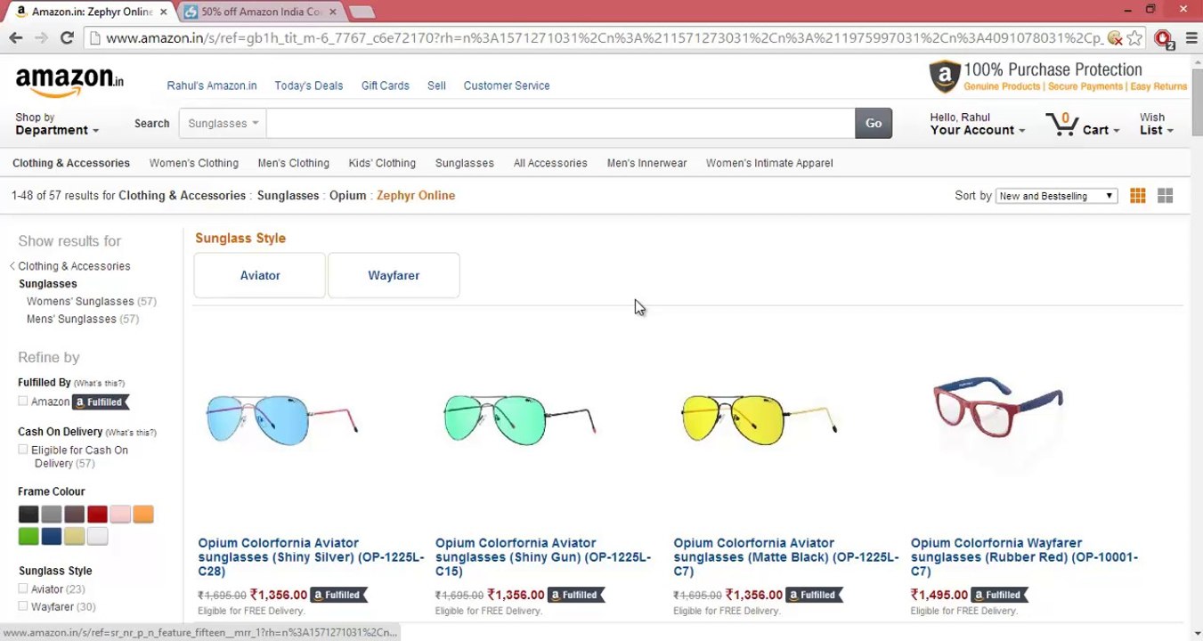Open the Sunglasses search category dropdown
This screenshot has width=1203, height=641.
[223, 123]
